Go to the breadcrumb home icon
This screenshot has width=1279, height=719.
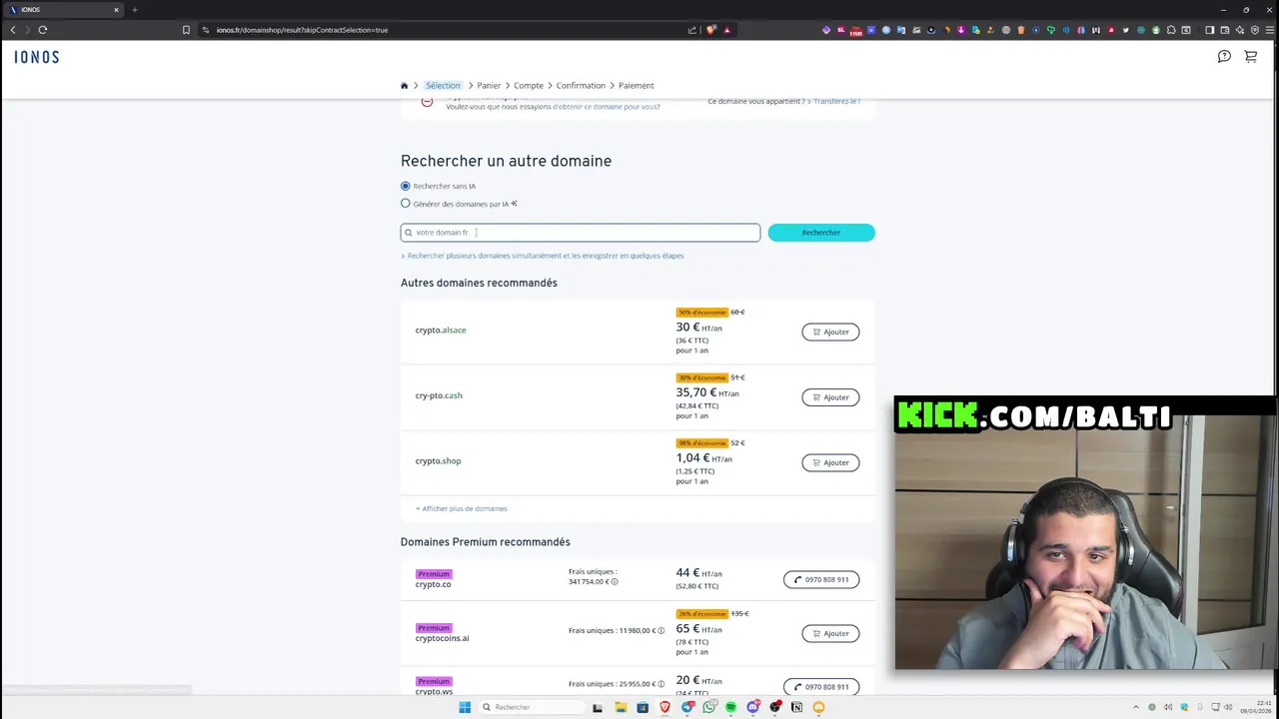[x=404, y=86]
